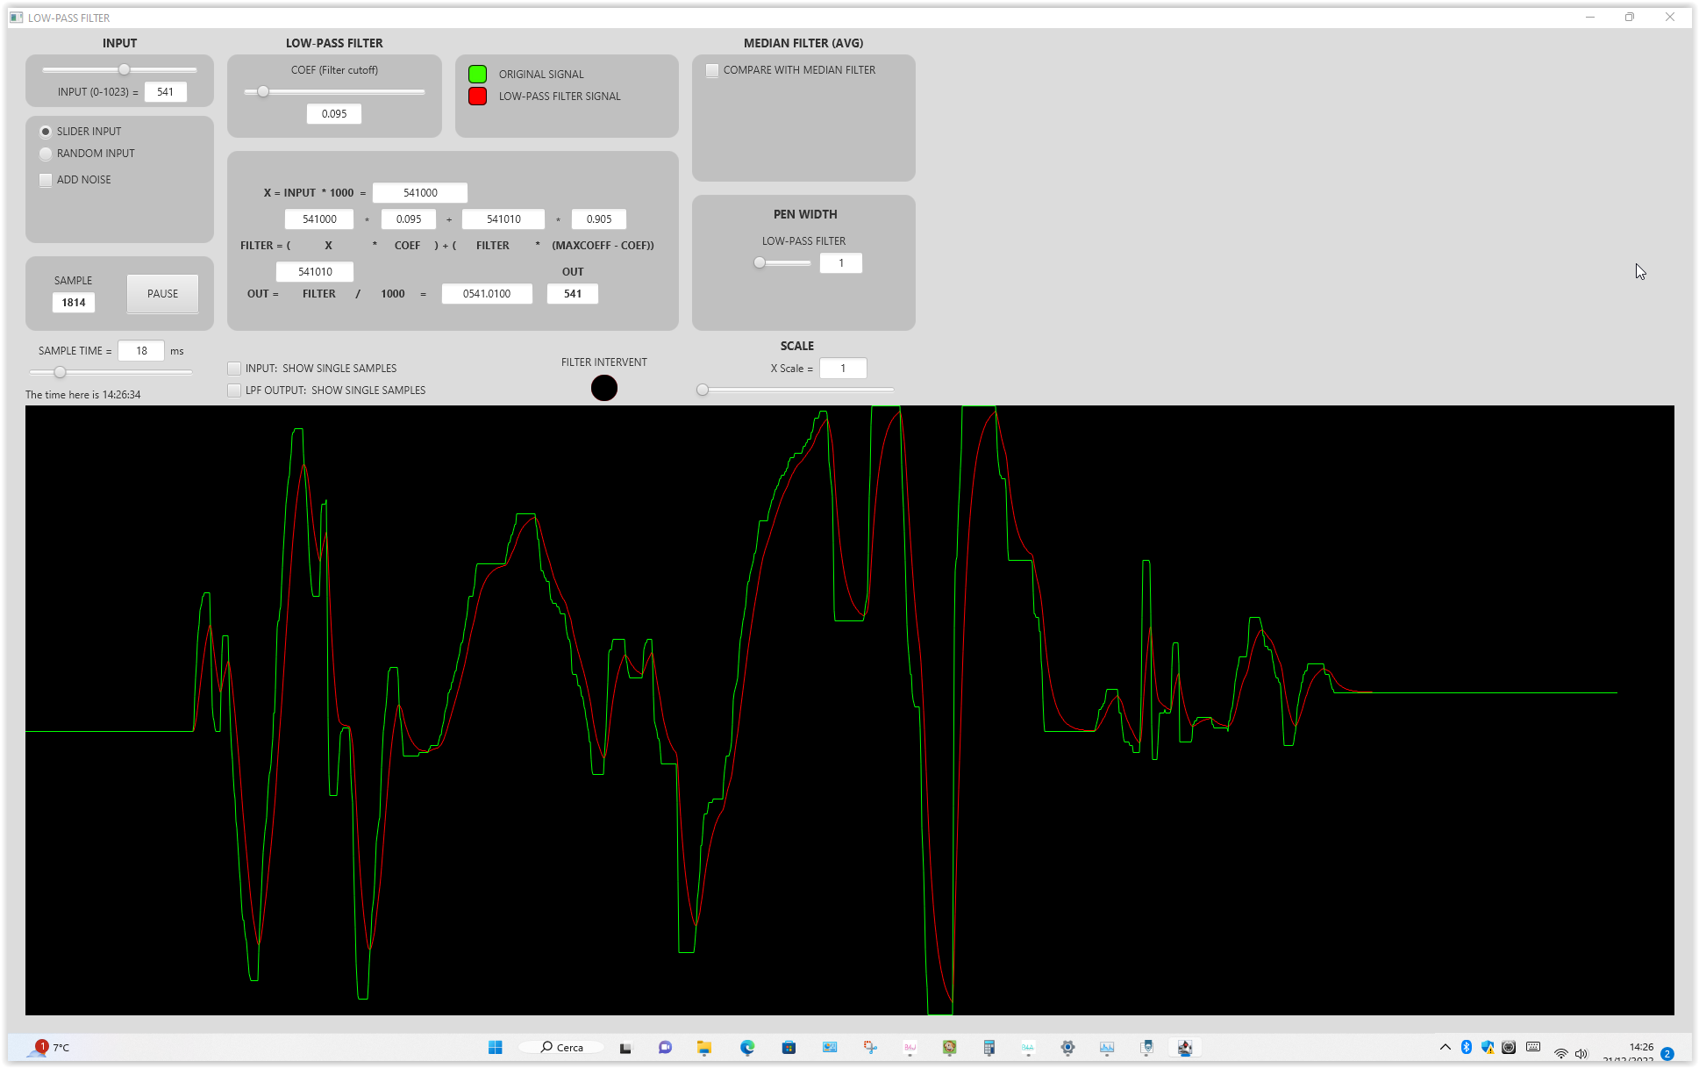The width and height of the screenshot is (1699, 1068).
Task: Open the Settings gear in the taskbar
Action: (1067, 1047)
